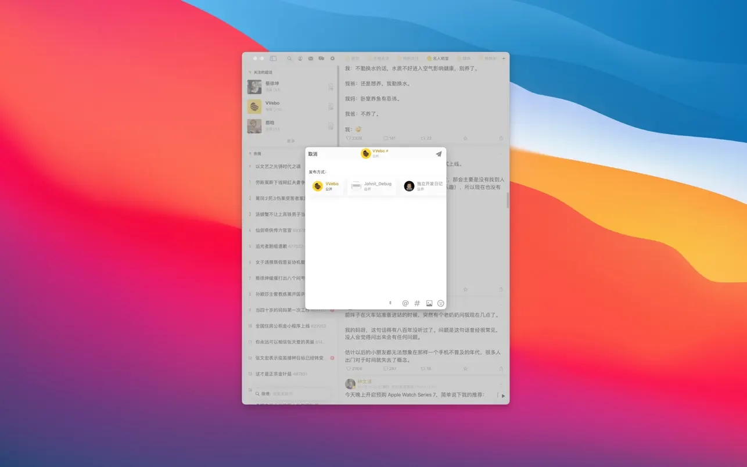Add a new tab with plus button
747x467 pixels.
tap(503, 59)
